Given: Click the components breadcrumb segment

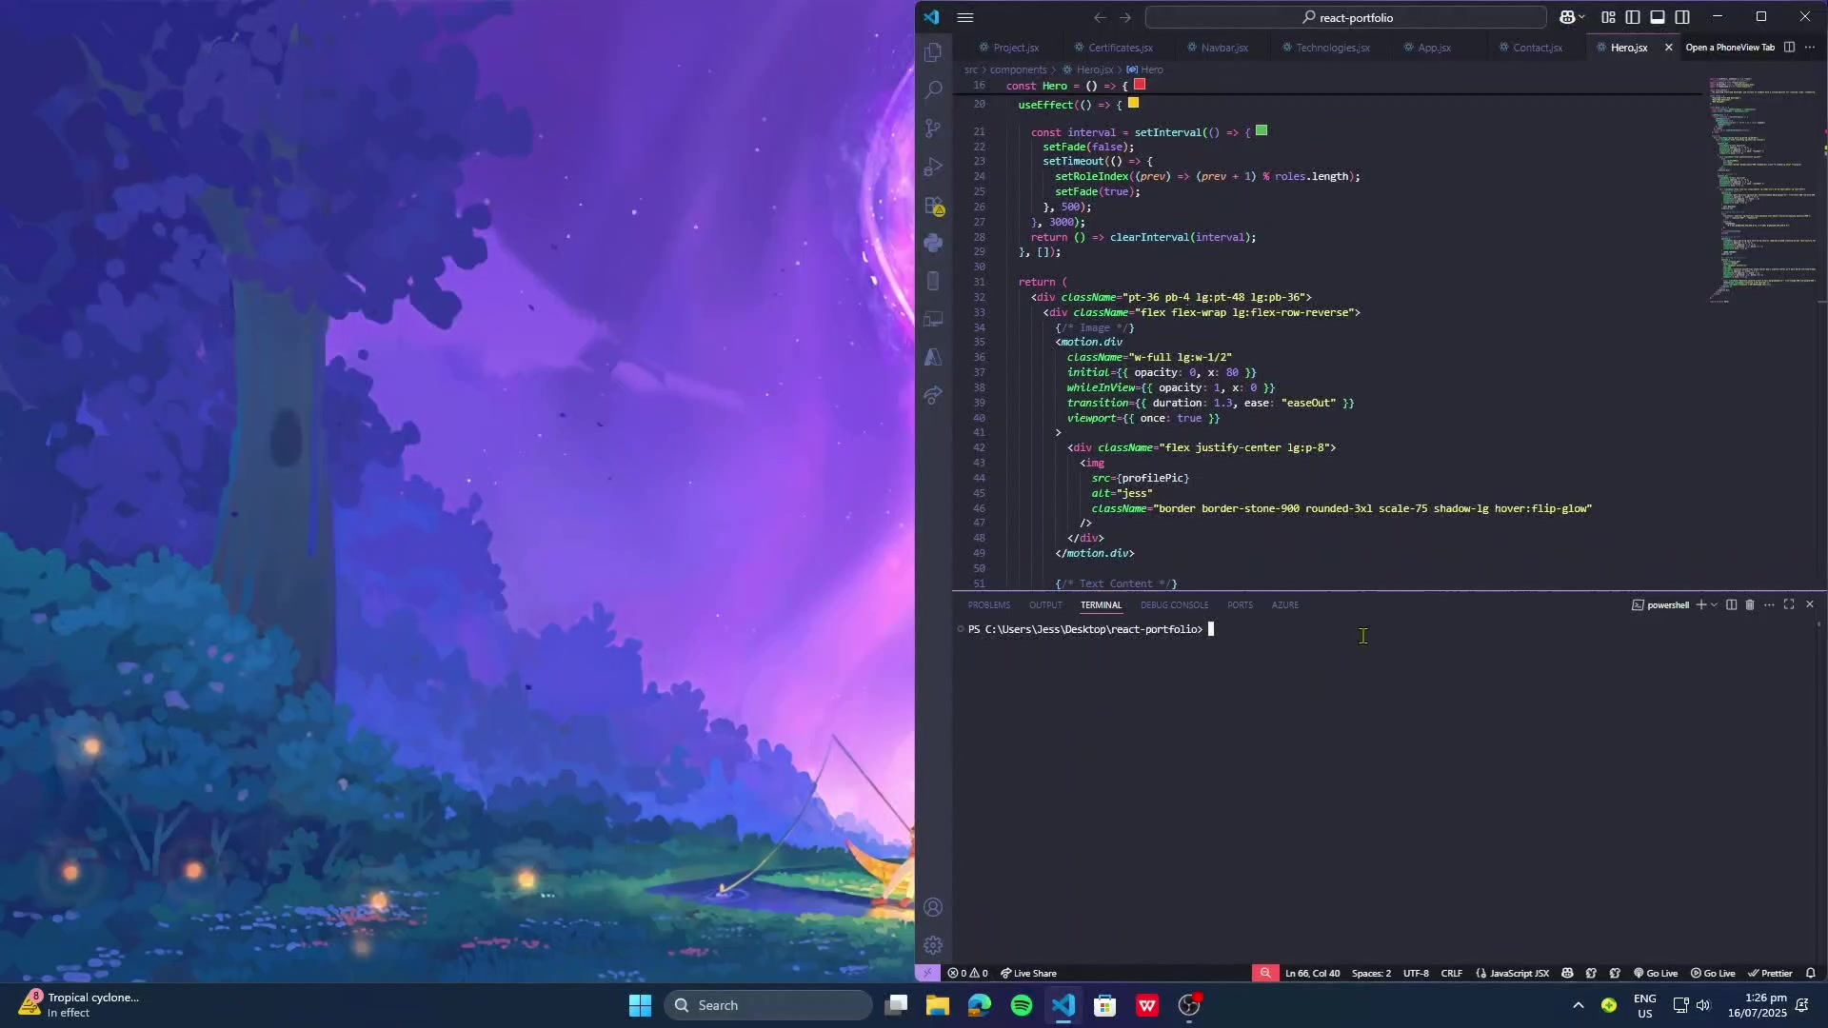Looking at the screenshot, I should point(1018,69).
